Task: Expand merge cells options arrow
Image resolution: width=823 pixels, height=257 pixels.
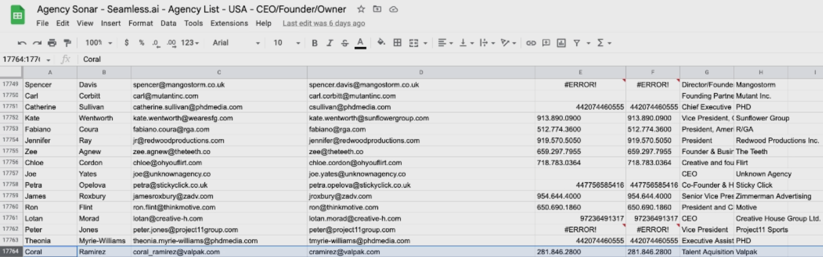Action: pyautogui.click(x=425, y=43)
